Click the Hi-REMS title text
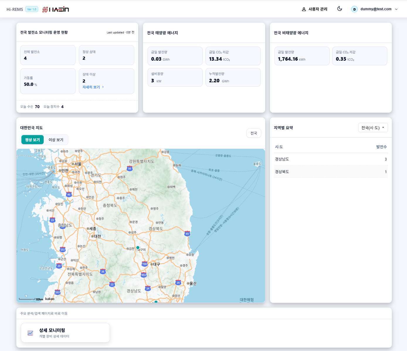The image size is (407, 351). pos(15,9)
